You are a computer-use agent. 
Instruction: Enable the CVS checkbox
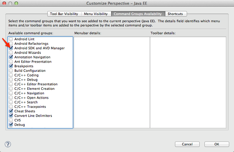[11, 120]
